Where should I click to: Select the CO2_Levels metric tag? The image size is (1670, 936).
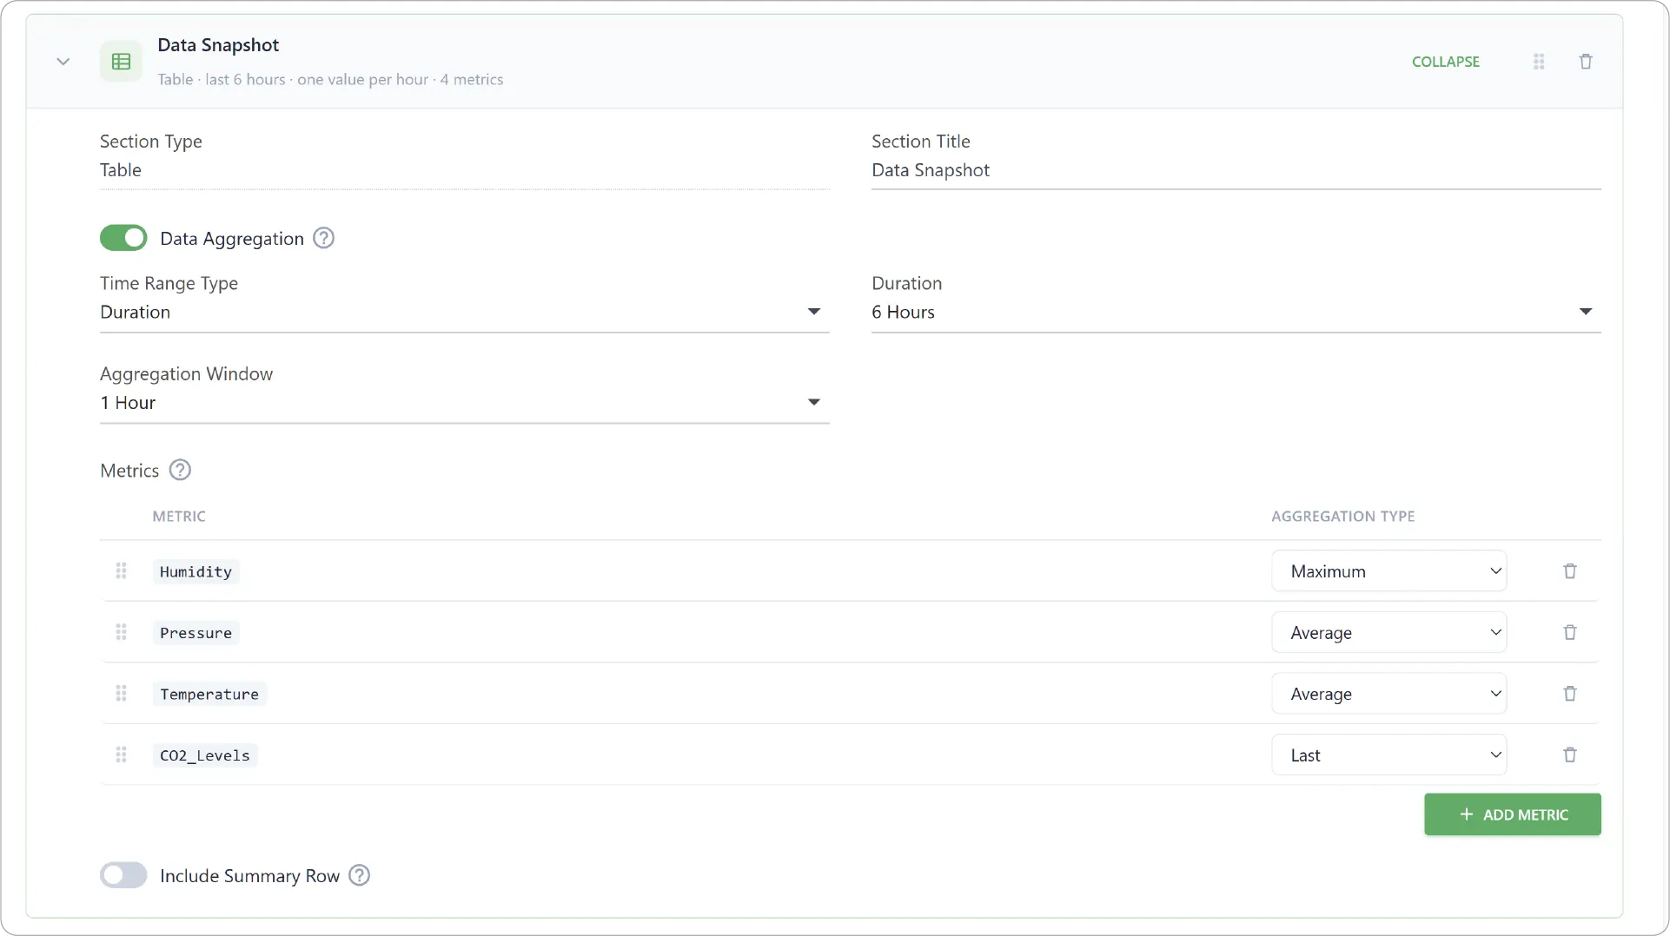point(205,755)
